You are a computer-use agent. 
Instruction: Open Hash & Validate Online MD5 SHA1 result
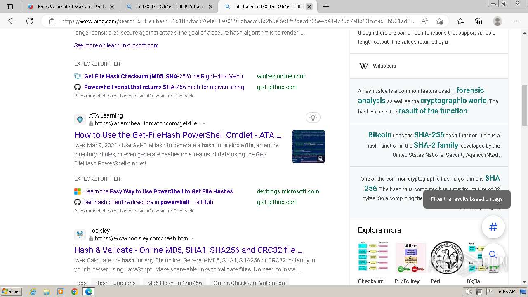(189, 250)
